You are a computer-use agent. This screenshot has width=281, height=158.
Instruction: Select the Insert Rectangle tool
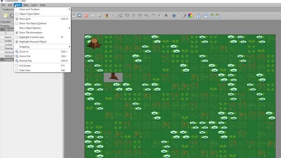coord(127,16)
